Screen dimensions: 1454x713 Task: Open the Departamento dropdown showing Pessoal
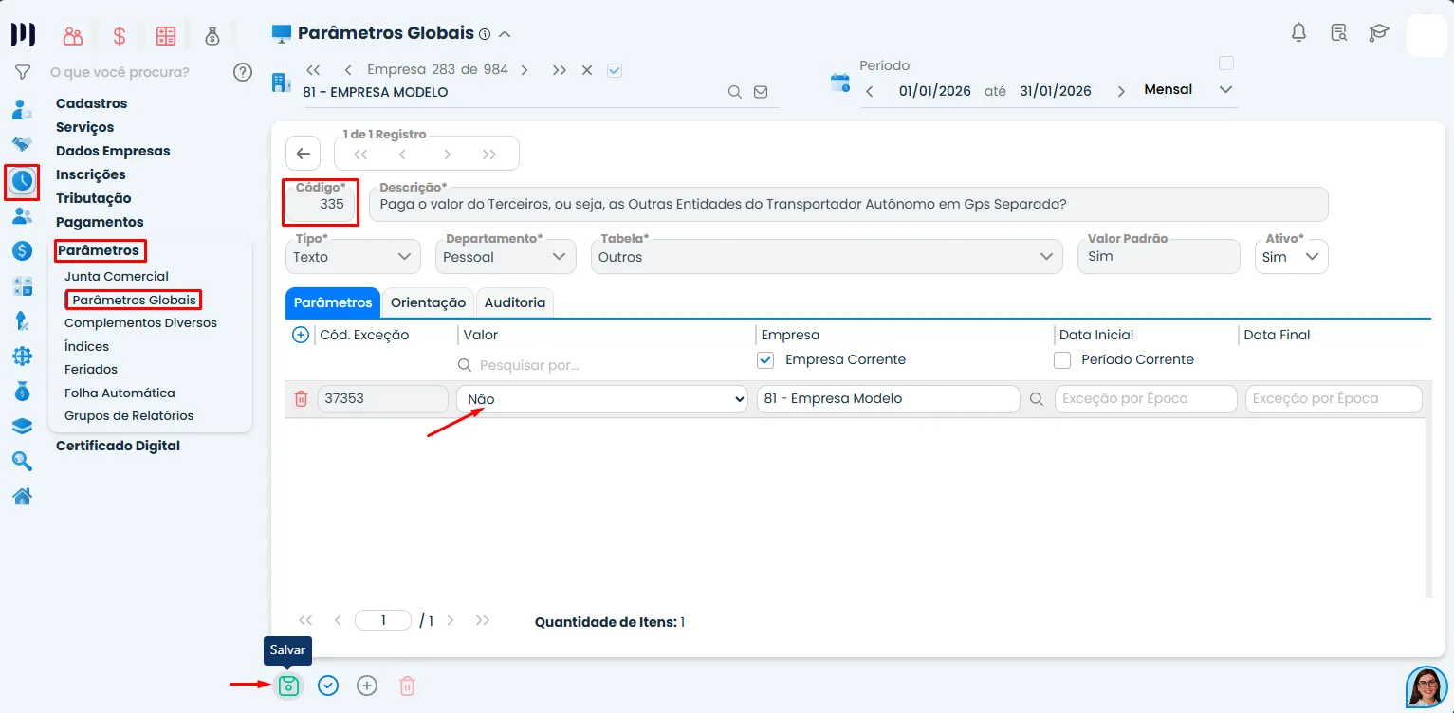506,256
